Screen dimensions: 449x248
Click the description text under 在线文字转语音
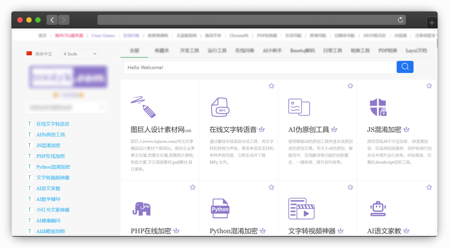tap(242, 152)
